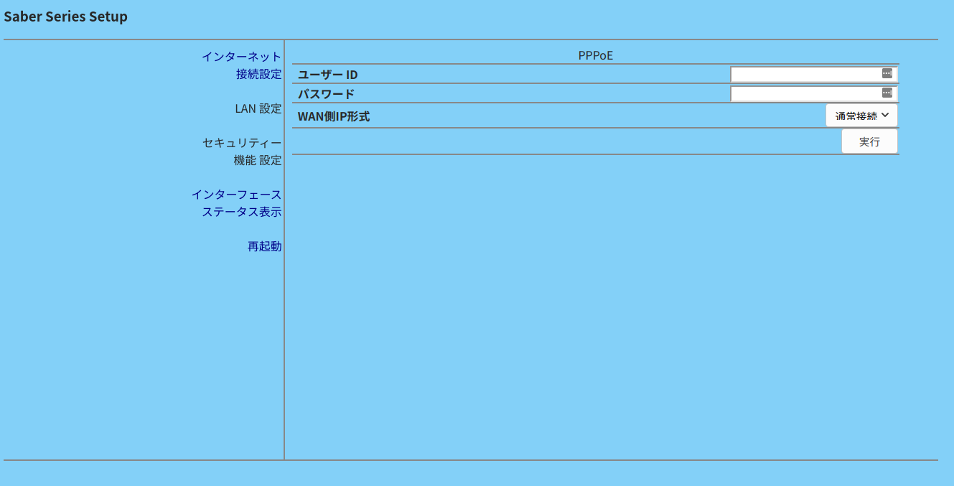Click the Saber Series Setup title
The image size is (954, 486).
[x=66, y=17]
